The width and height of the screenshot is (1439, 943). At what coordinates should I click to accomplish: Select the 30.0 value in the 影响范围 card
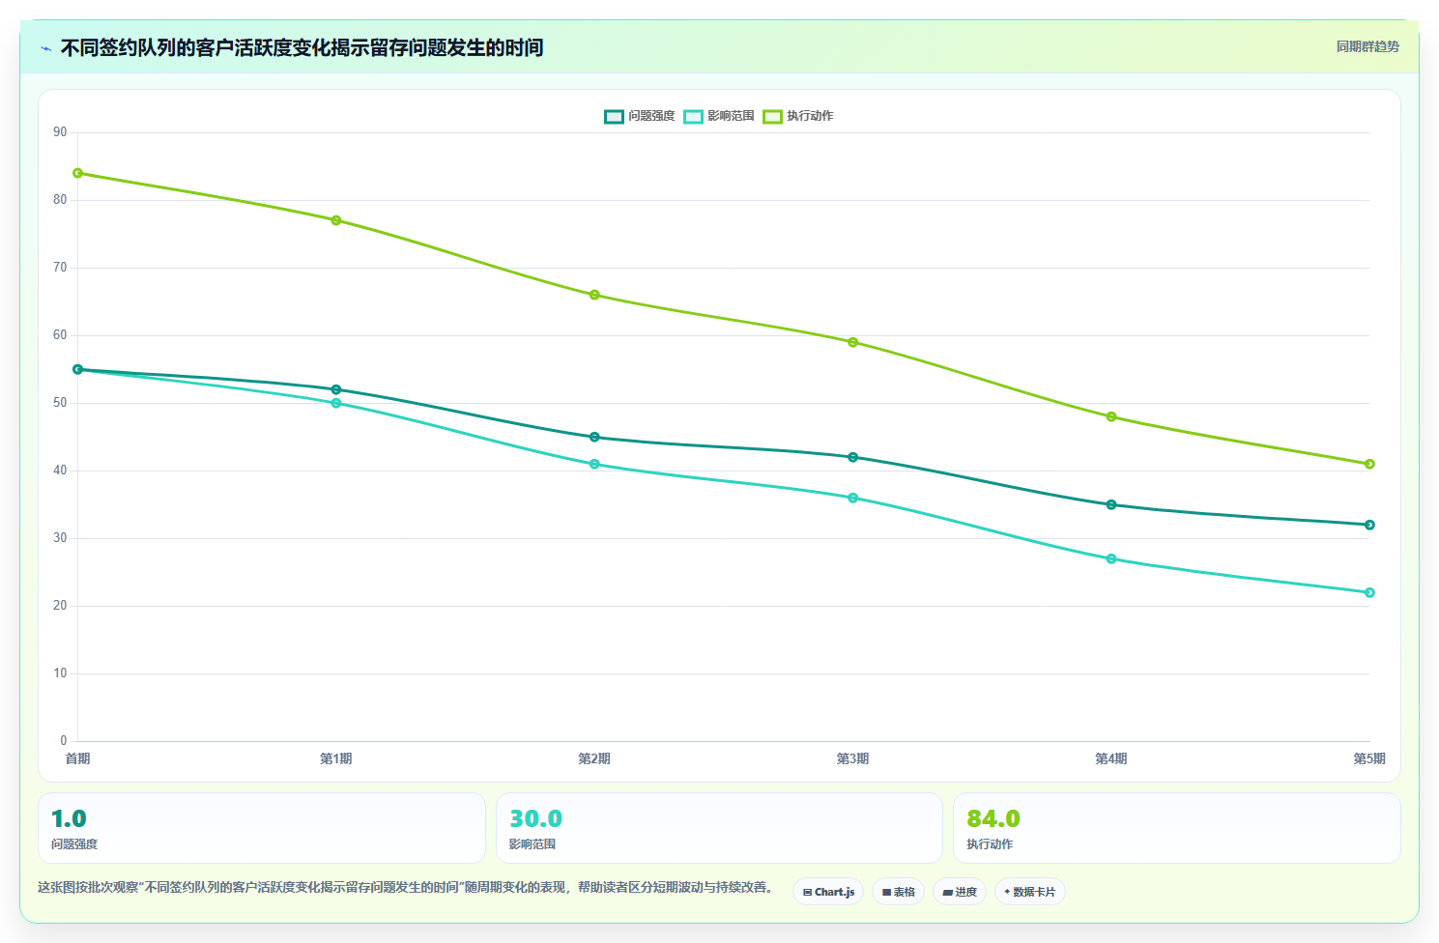click(x=535, y=818)
